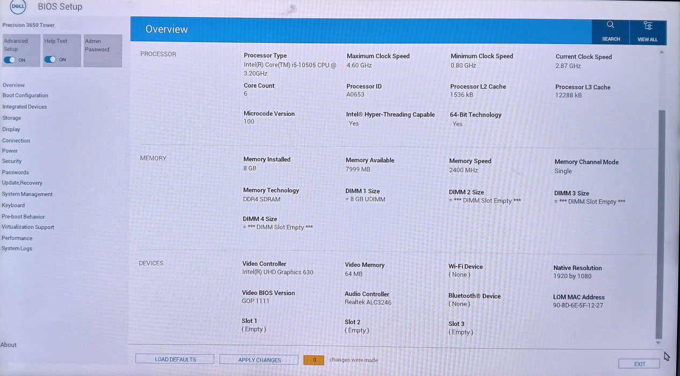Click Memory Installed 8 GB value
This screenshot has width=680, height=376.
click(250, 169)
